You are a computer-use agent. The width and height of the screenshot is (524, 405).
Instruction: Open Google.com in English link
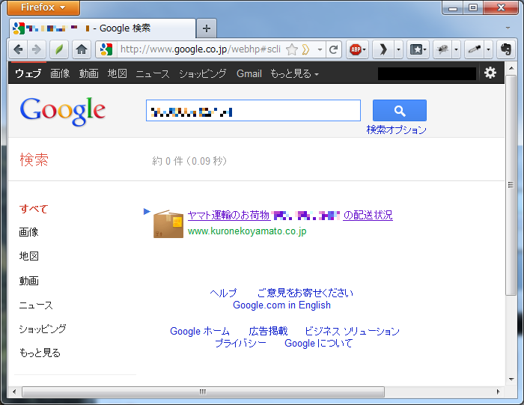[x=281, y=305]
